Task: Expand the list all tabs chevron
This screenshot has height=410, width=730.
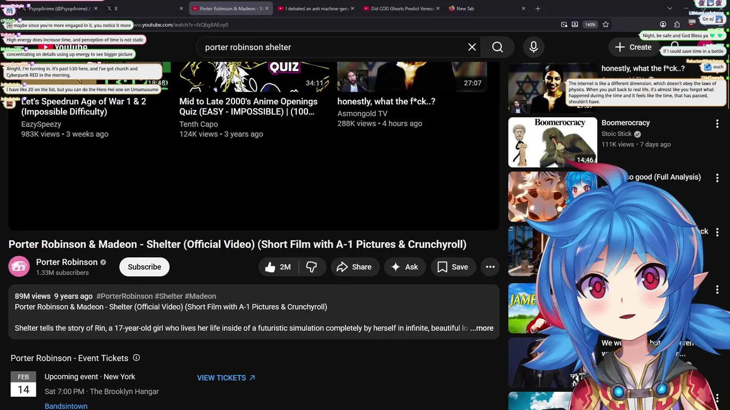Action: click(670, 9)
